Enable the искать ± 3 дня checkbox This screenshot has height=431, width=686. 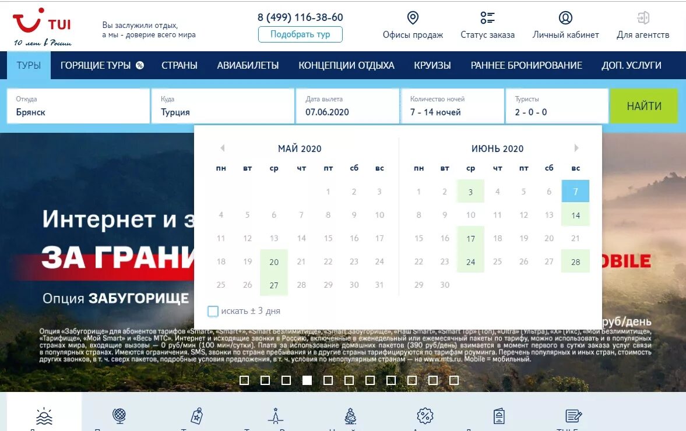[x=213, y=311]
